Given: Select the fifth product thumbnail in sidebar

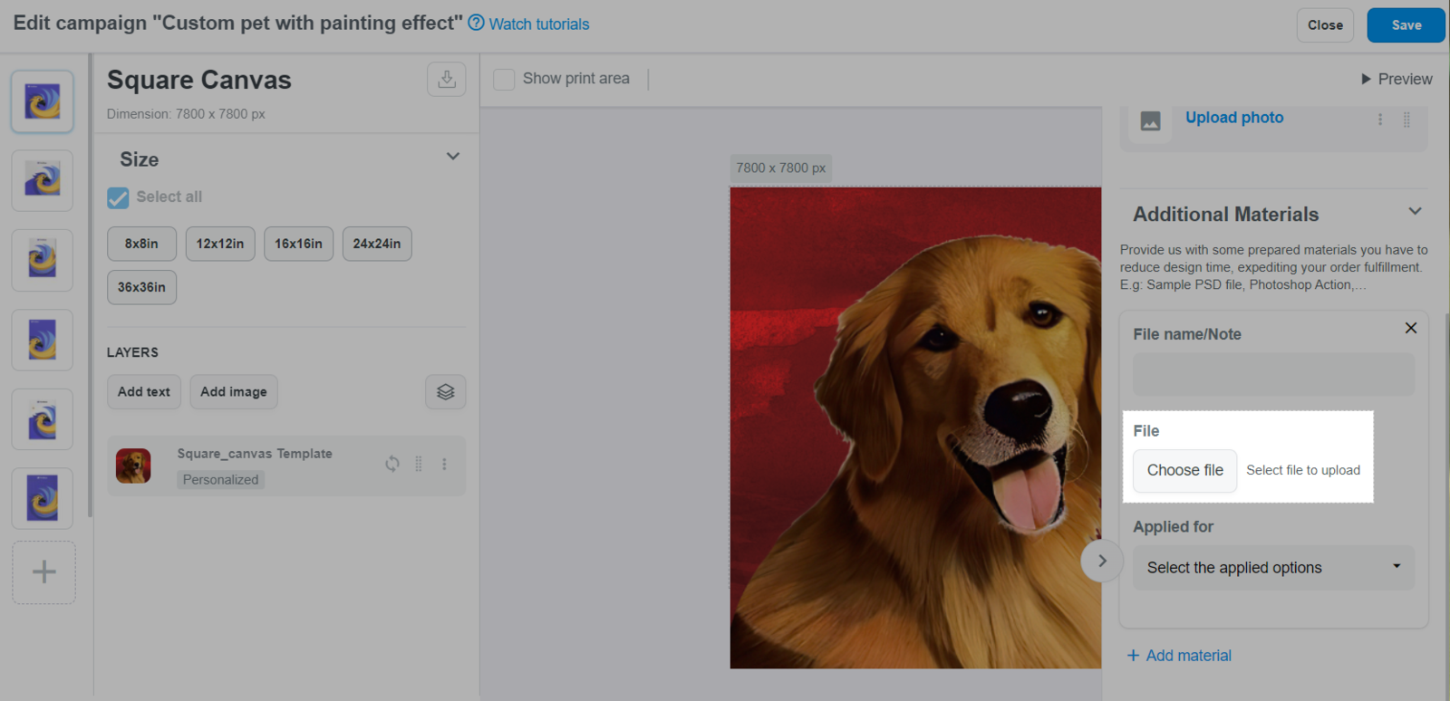Looking at the screenshot, I should (43, 419).
